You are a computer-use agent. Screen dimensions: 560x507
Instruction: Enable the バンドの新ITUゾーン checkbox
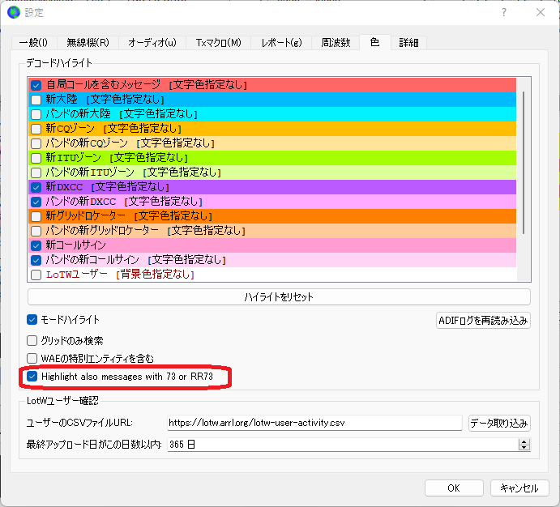(36, 173)
